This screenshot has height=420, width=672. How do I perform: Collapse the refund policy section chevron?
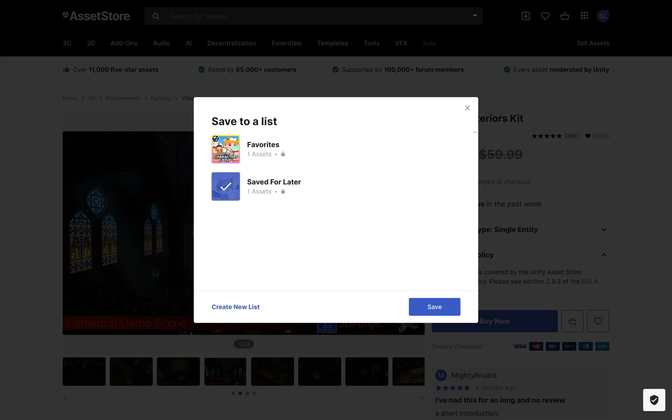pos(604,255)
